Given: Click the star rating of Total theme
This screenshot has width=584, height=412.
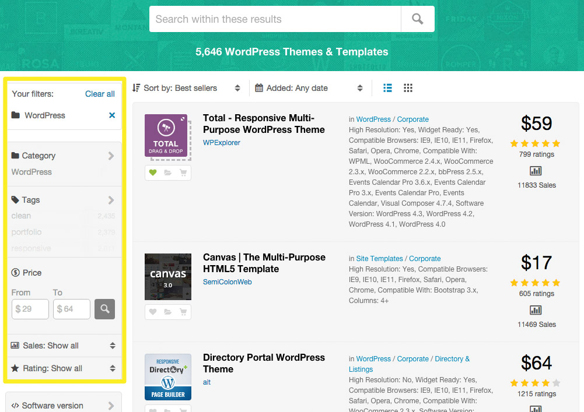Looking at the screenshot, I should coord(535,144).
